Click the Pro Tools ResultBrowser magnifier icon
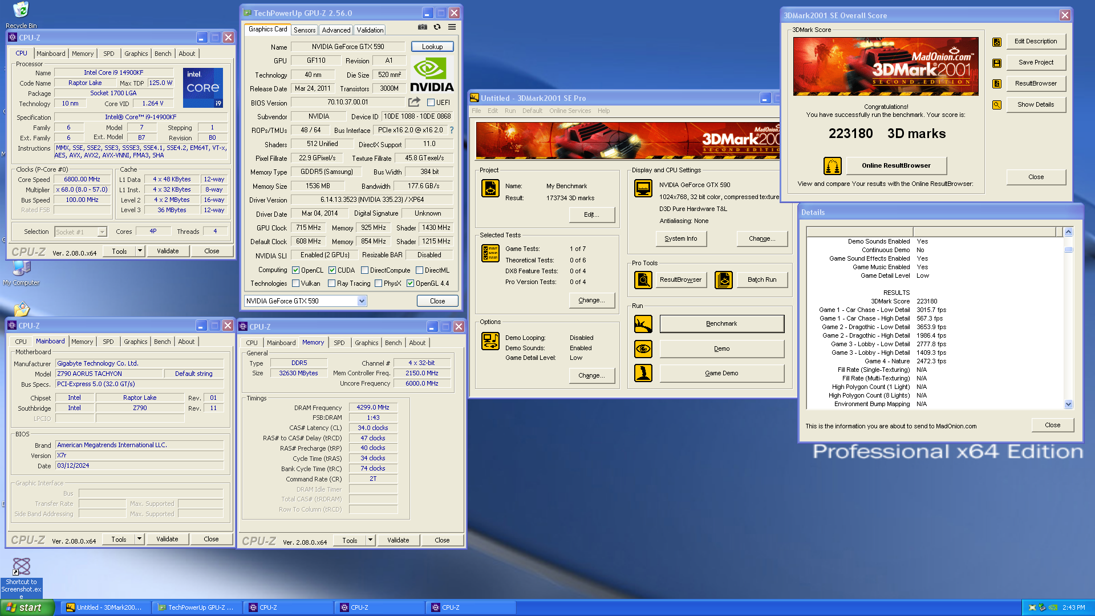Screen dimensions: 1095x616 point(643,279)
